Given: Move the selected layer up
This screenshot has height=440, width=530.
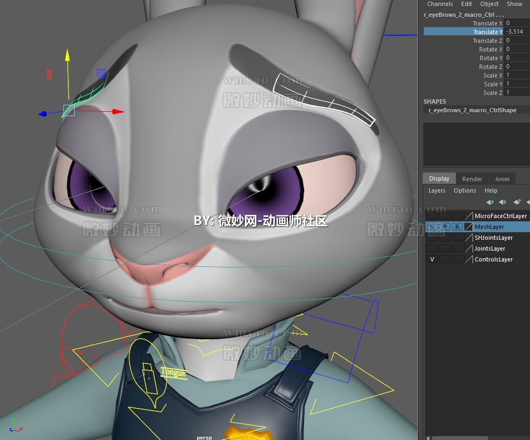Looking at the screenshot, I should pos(489,202).
